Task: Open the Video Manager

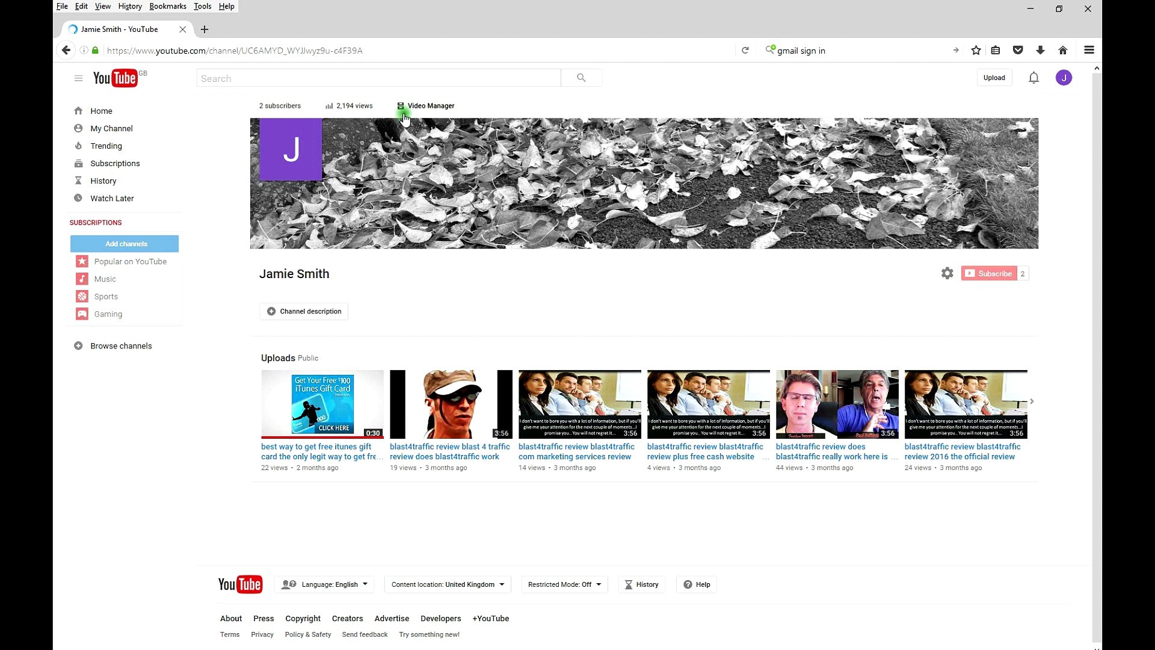Action: click(426, 106)
